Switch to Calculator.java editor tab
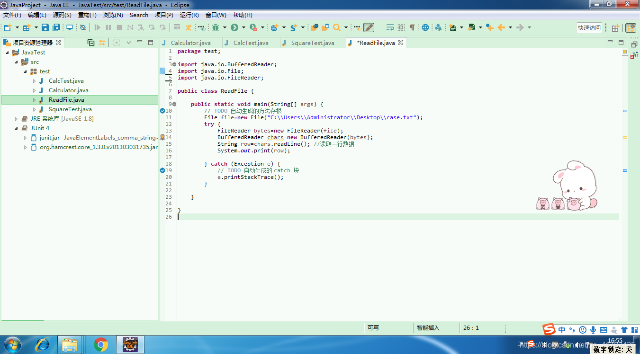Viewport: 640px width, 354px height. tap(190, 43)
